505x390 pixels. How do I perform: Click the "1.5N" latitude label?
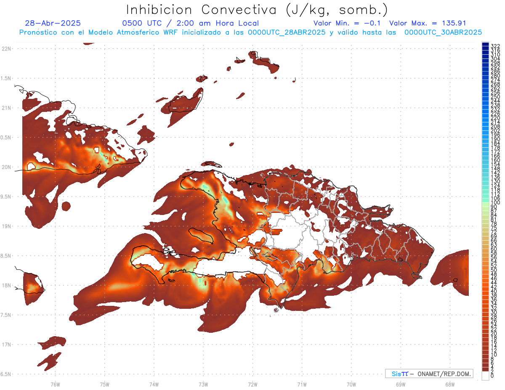pyautogui.click(x=6, y=78)
